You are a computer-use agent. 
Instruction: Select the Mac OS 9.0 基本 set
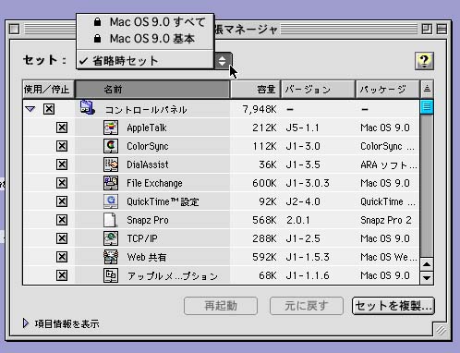(145, 39)
